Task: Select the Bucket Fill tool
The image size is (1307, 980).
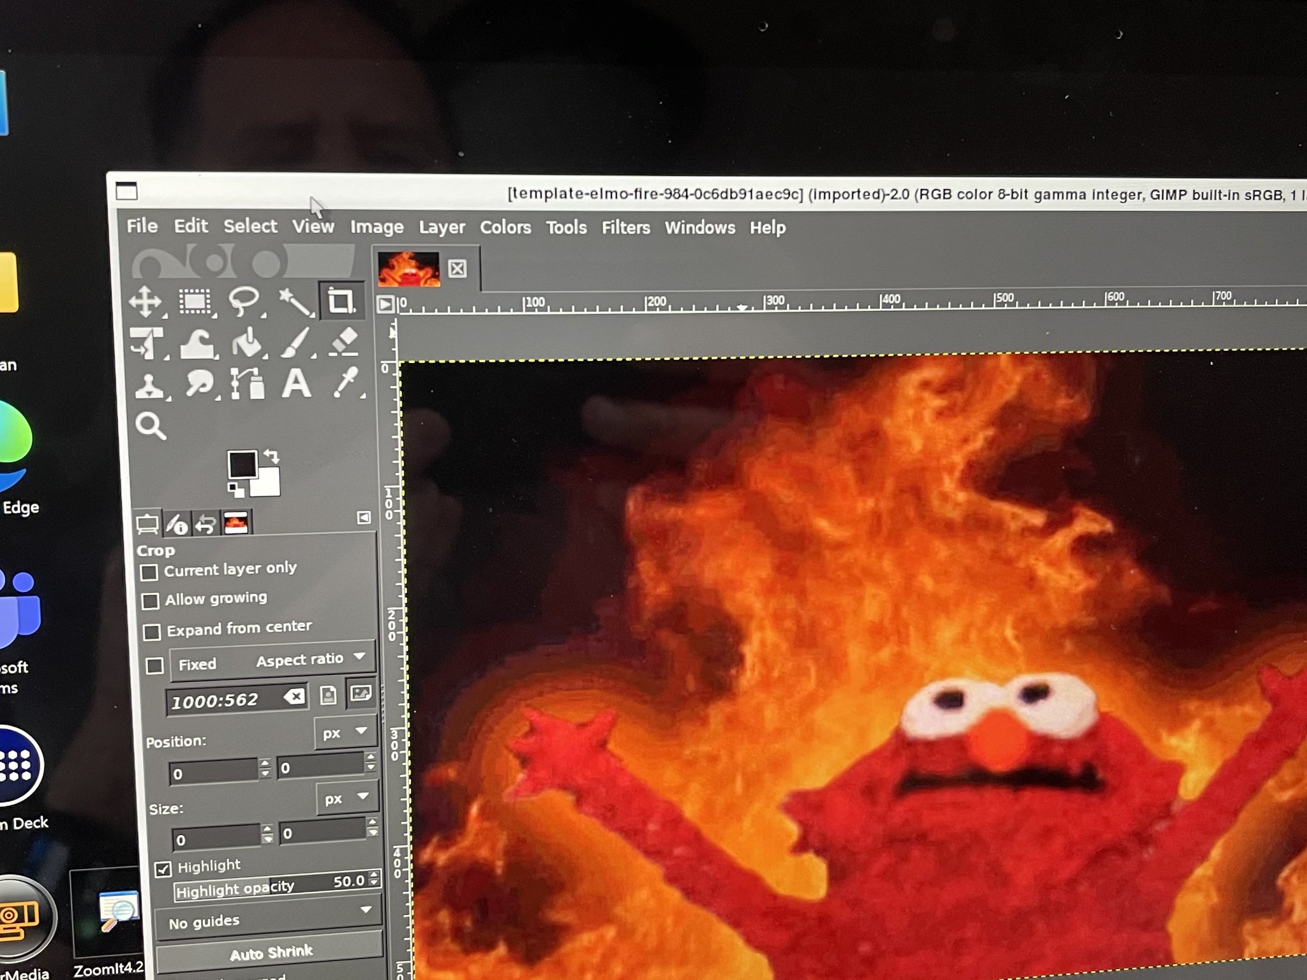Action: click(248, 343)
